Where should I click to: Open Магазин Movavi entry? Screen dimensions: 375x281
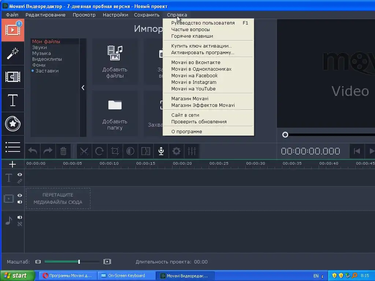208,99
